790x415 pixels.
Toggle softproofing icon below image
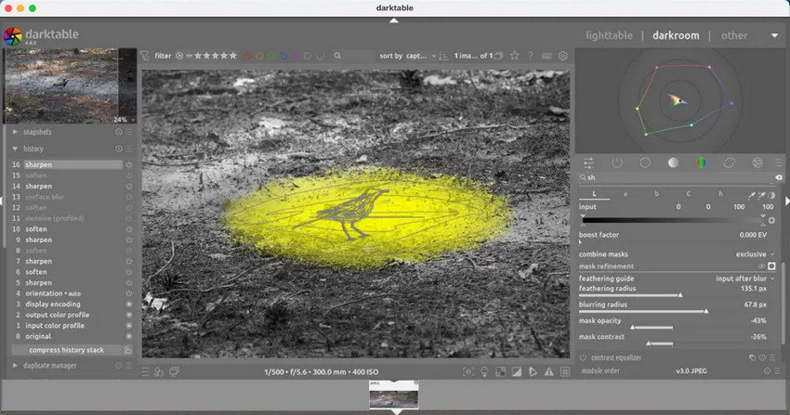pos(533,371)
